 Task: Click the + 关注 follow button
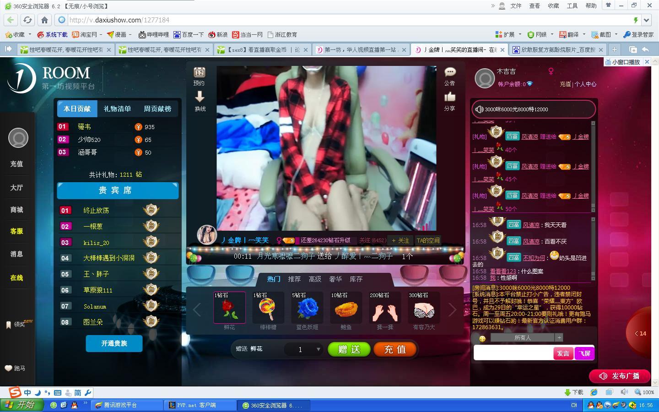pos(400,240)
